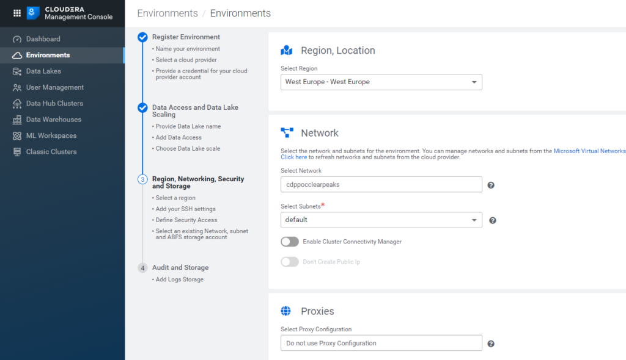Screen dimensions: 626x360
Task: Open the app grid launcher icon
Action: tap(17, 13)
